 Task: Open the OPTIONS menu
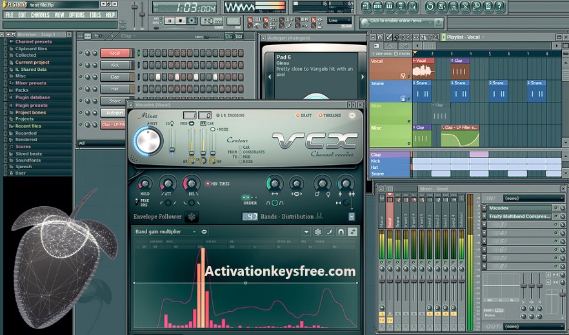pos(77,15)
